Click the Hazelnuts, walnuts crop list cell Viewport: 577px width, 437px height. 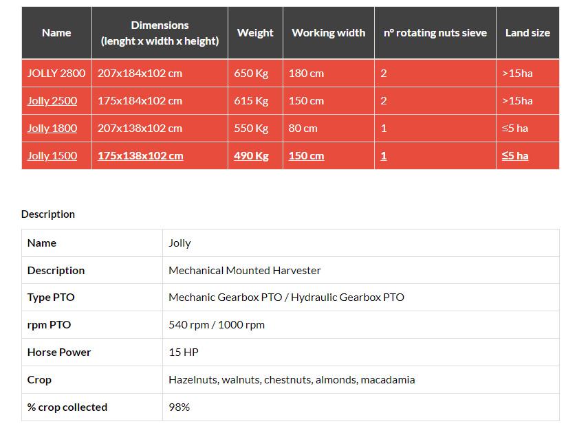point(292,380)
